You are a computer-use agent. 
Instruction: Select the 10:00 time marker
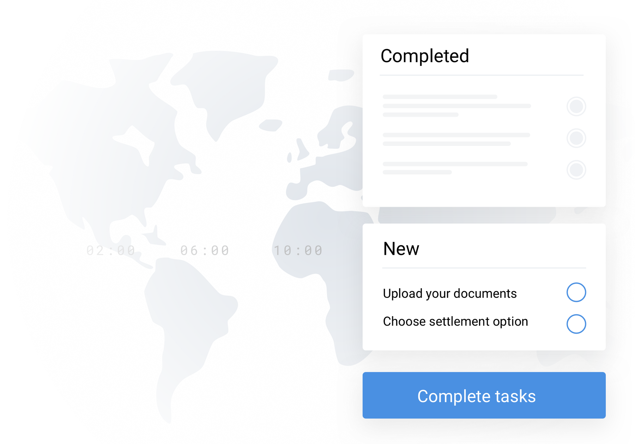point(298,251)
